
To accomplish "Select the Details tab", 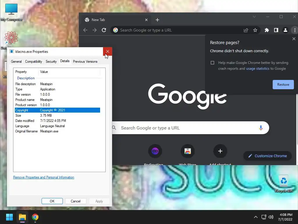I will (x=65, y=61).
